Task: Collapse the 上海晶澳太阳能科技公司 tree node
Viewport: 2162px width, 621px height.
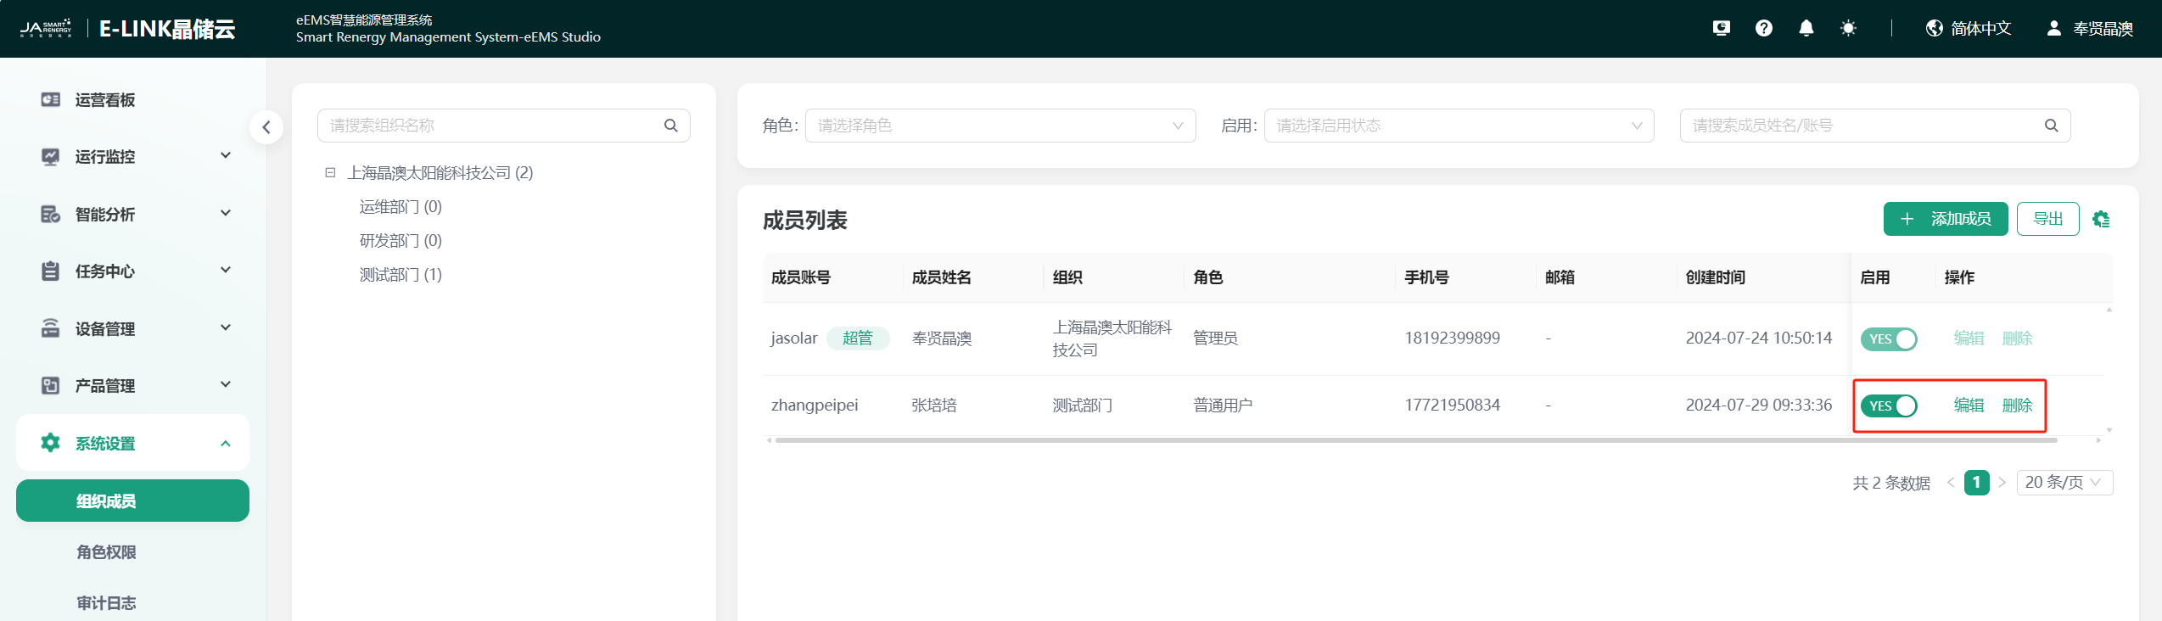Action: click(330, 172)
